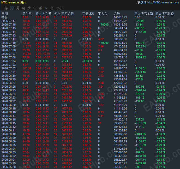Switch to the 季 quarterly tab
This screenshot has width=180, height=169.
click(x=29, y=8)
